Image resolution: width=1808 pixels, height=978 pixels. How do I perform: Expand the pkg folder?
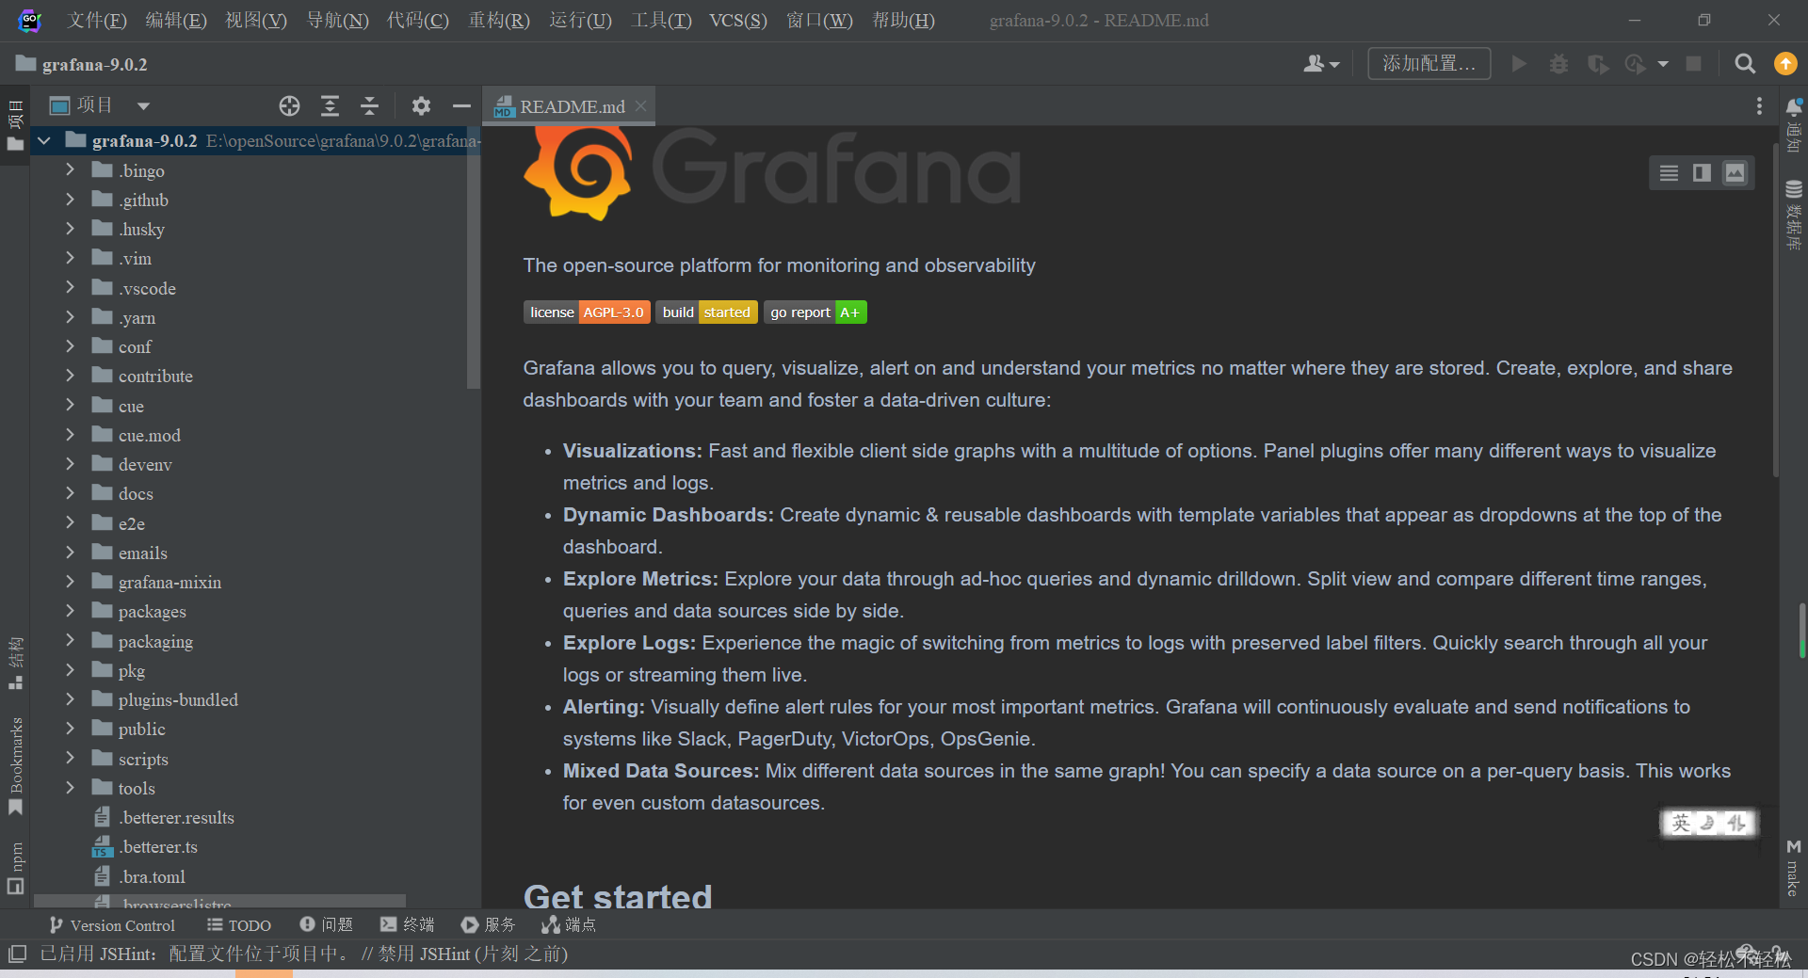point(70,670)
